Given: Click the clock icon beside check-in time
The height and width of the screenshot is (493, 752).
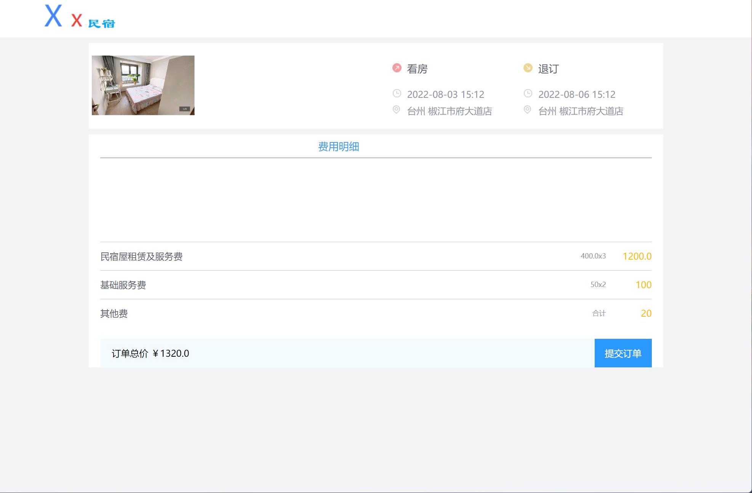Looking at the screenshot, I should 397,93.
